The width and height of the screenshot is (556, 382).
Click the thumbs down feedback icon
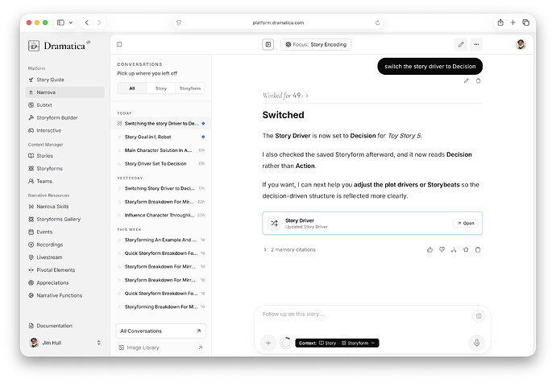pos(442,249)
